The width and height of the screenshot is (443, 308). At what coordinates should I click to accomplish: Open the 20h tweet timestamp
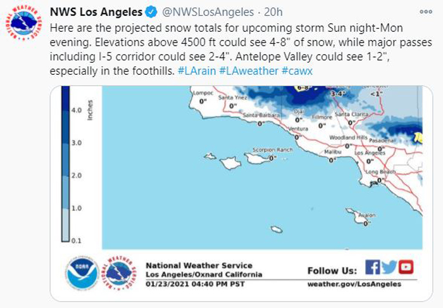273,12
